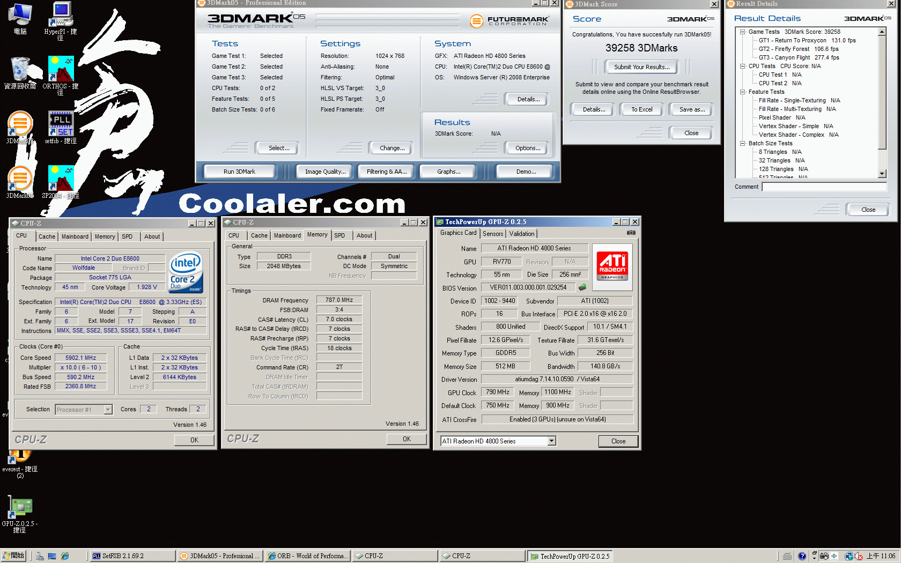Select GT3 - Canyon Flight result row
The height and width of the screenshot is (563, 901).
click(799, 57)
